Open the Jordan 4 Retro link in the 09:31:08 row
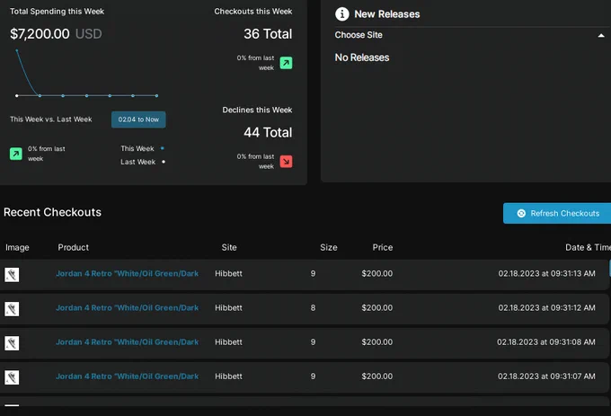This screenshot has width=611, height=416. [127, 342]
